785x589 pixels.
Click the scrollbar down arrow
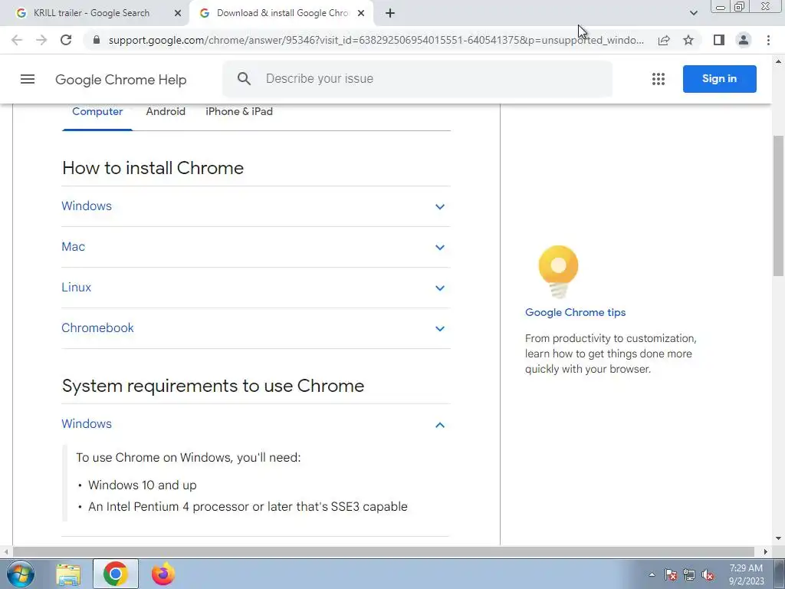[x=778, y=538]
